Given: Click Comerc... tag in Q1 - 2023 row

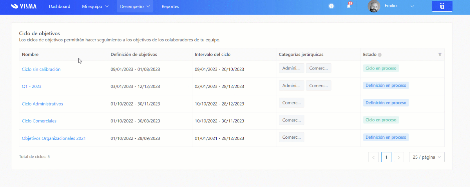Looking at the screenshot, I should click(x=318, y=86).
